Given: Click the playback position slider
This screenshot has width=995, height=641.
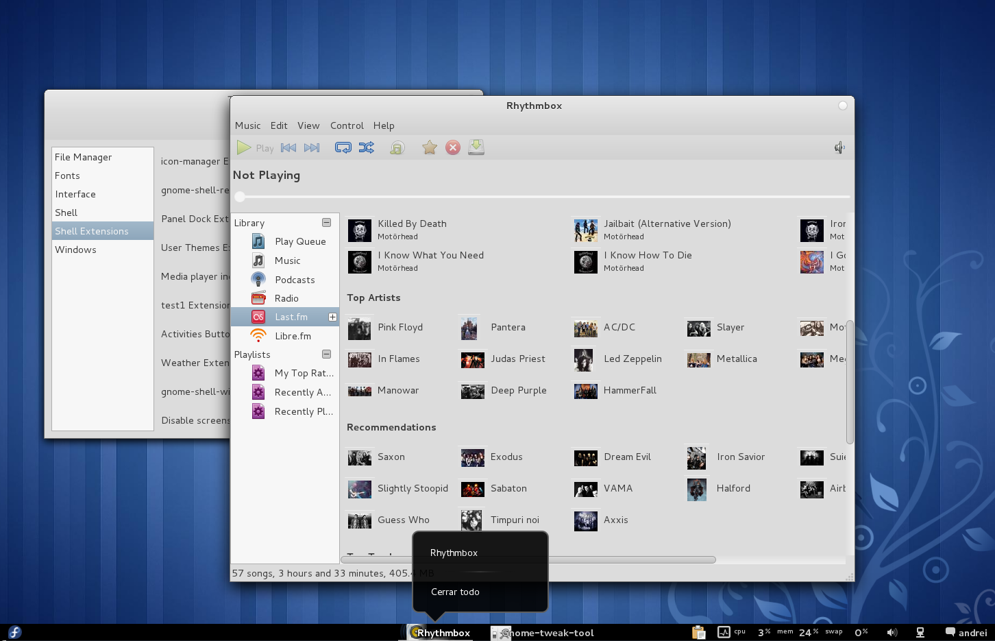Looking at the screenshot, I should [240, 197].
